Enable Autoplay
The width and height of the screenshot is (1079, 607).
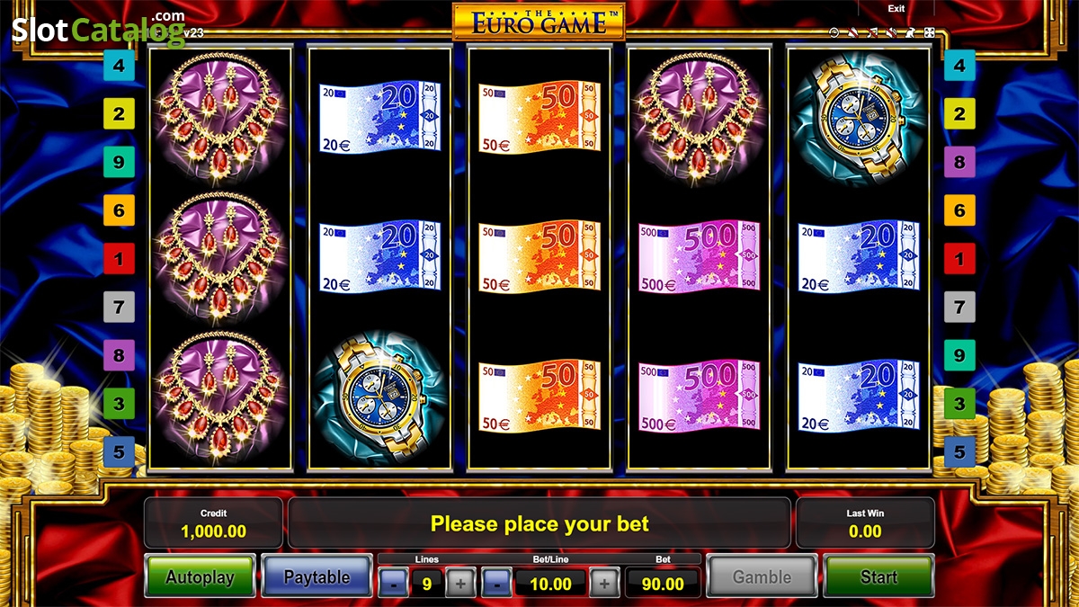(x=200, y=576)
